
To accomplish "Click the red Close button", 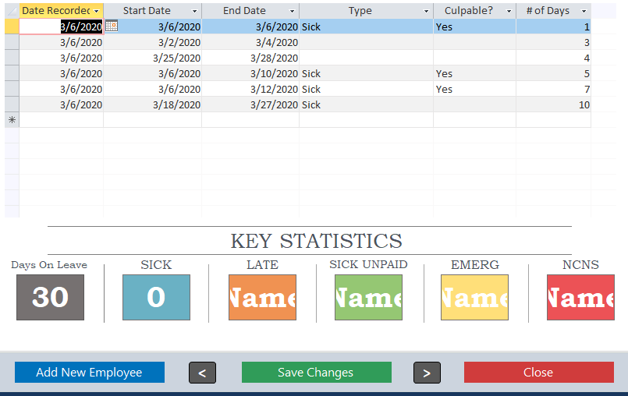I will (x=538, y=373).
